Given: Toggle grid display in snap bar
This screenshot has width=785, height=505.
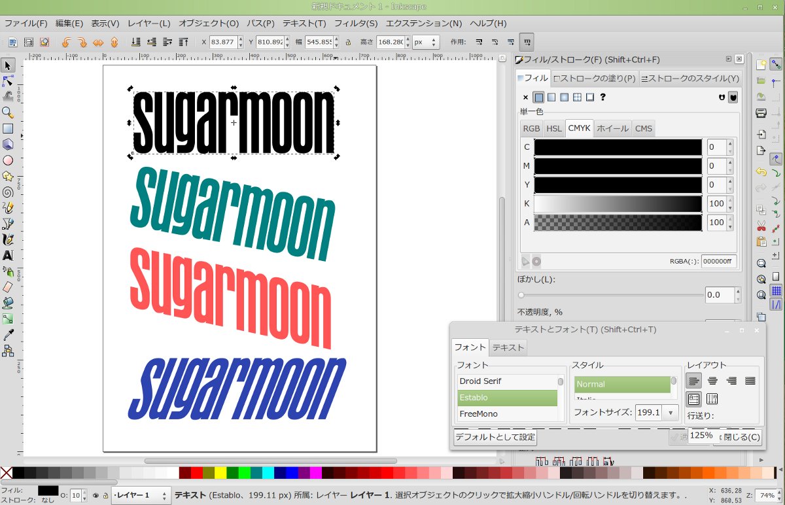Looking at the screenshot, I should (776, 290).
